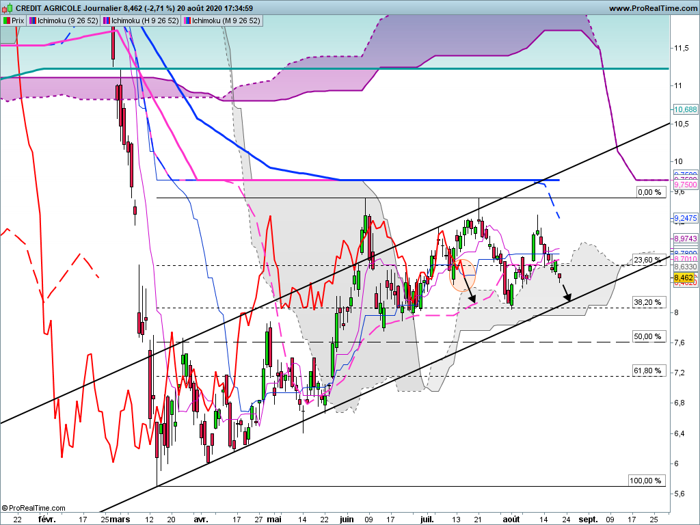Click the 11,5 tick on the price axis
Viewport: 700px width, 525px height.
coord(681,49)
